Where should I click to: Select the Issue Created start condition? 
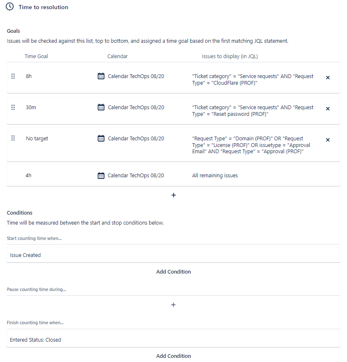tap(173, 255)
